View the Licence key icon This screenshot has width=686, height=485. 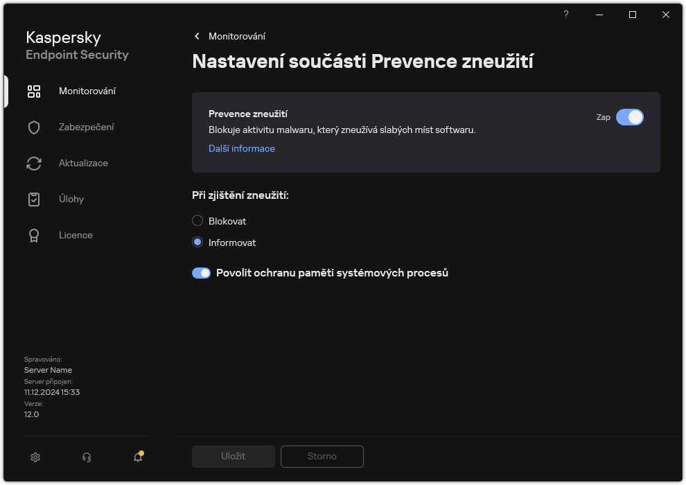pos(33,235)
